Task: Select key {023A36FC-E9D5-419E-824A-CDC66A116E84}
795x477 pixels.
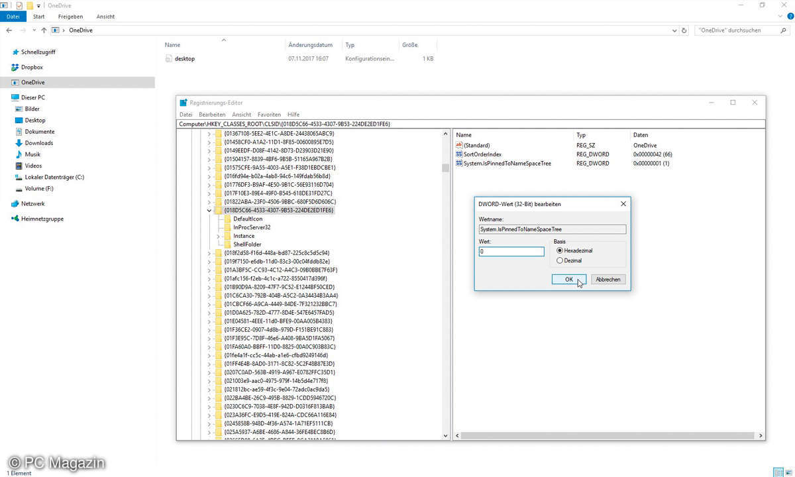Action: (x=280, y=415)
